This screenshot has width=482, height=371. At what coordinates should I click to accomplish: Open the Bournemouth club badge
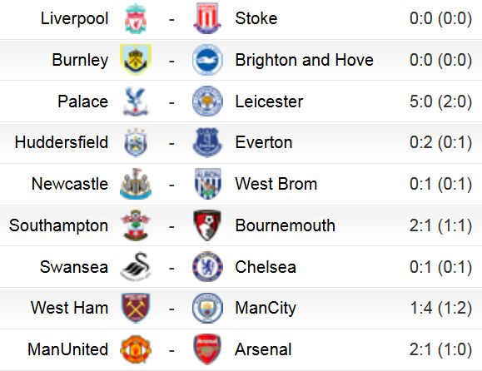207,225
